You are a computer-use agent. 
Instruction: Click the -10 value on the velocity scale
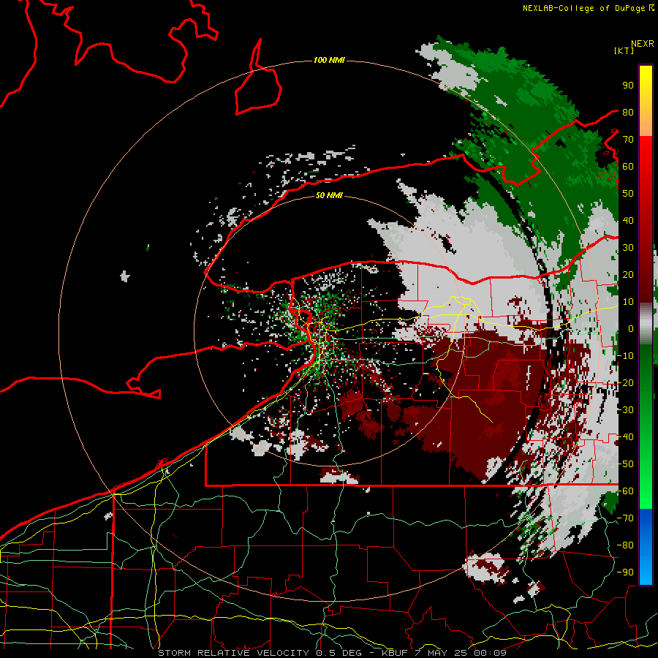625,356
